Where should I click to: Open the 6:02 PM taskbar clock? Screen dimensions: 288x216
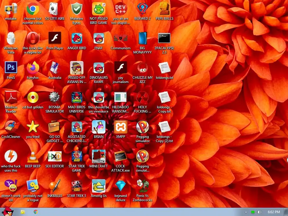coord(274,212)
